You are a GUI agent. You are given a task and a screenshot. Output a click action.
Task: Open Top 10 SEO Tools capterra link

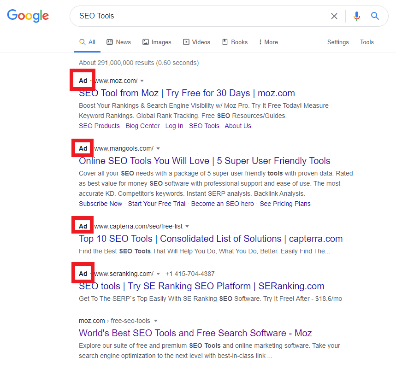(x=211, y=239)
